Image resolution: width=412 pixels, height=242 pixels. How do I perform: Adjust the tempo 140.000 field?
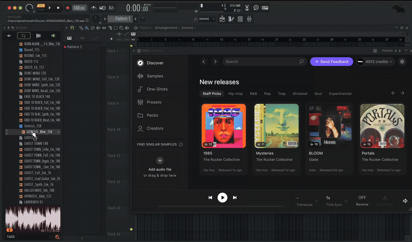79,8
